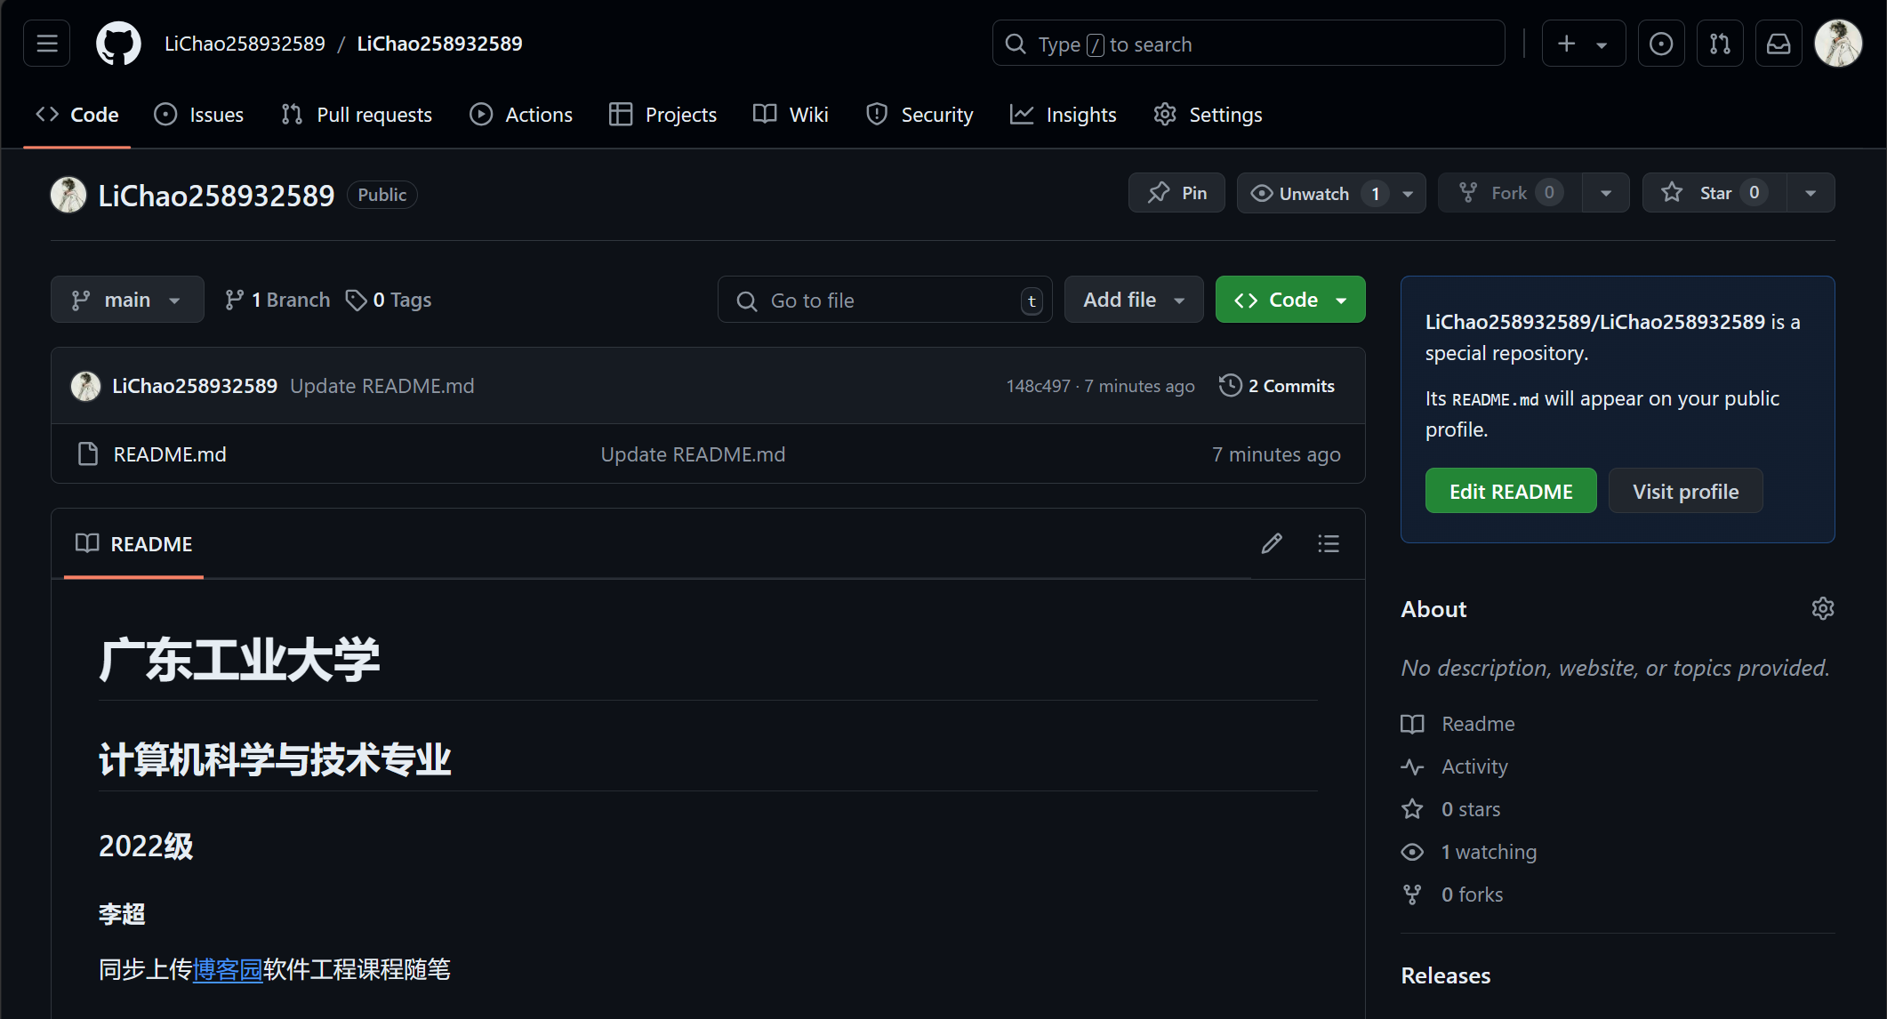The image size is (1887, 1019).
Task: Open the README.md file entry
Action: [x=169, y=454]
